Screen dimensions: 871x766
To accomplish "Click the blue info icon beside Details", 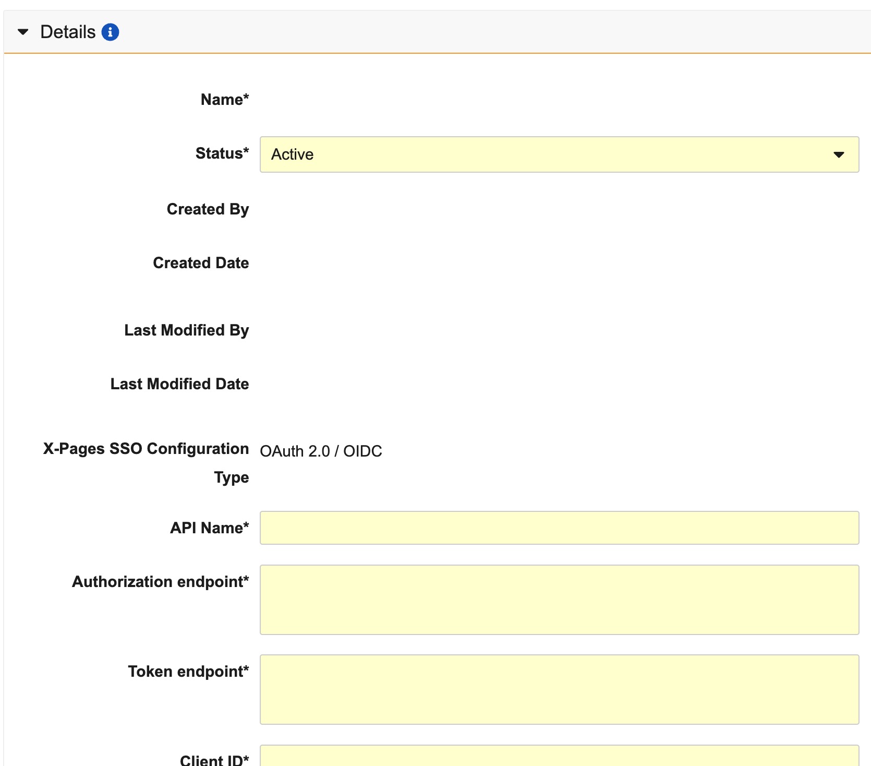I will [x=110, y=32].
